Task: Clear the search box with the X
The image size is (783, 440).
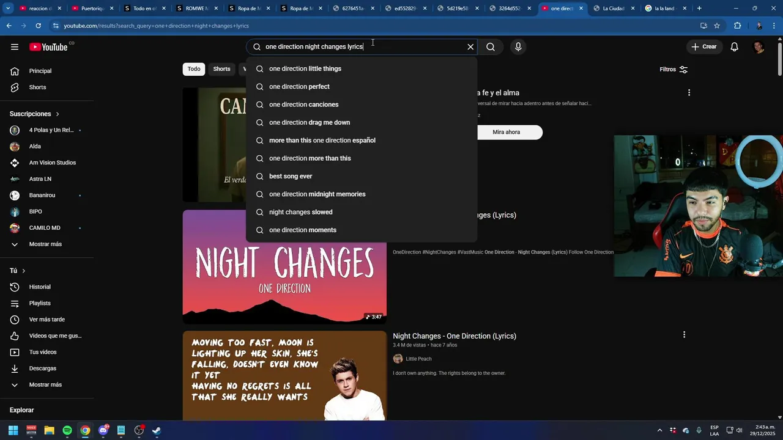Action: (x=470, y=47)
